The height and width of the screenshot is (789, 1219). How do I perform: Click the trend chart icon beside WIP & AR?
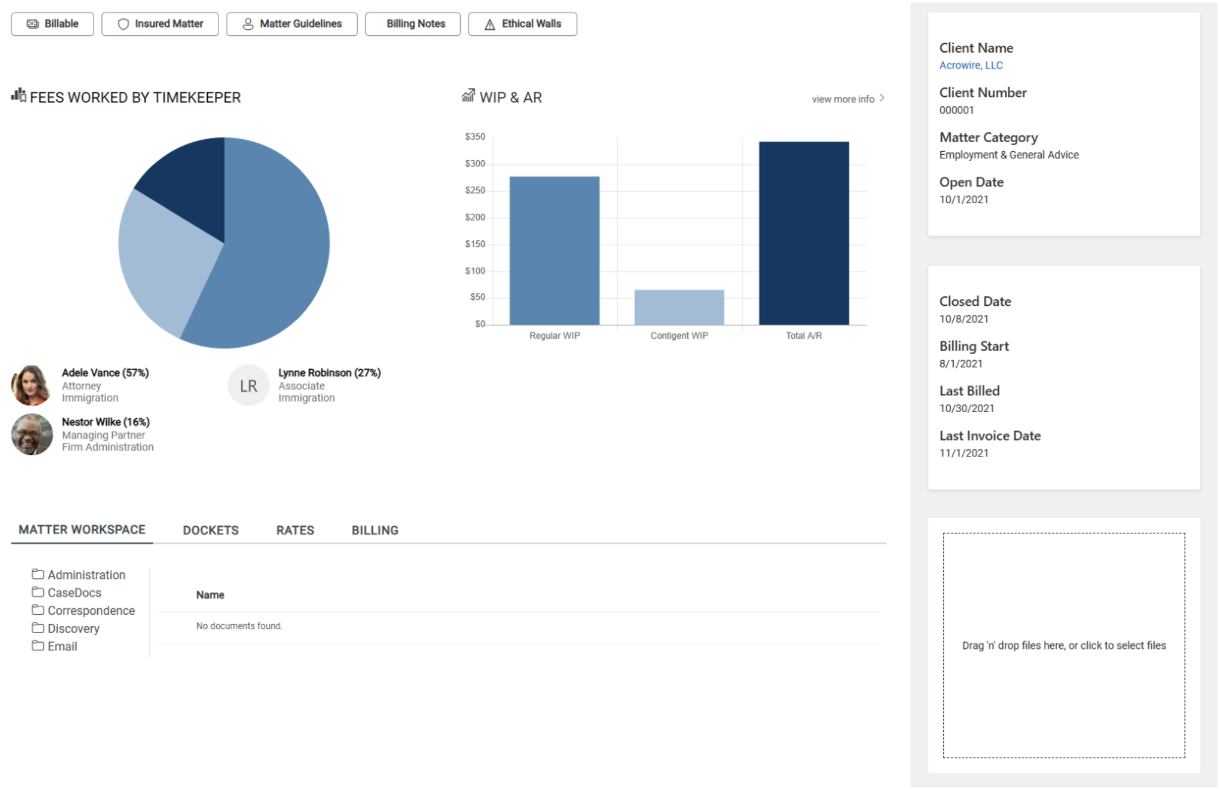tap(468, 95)
